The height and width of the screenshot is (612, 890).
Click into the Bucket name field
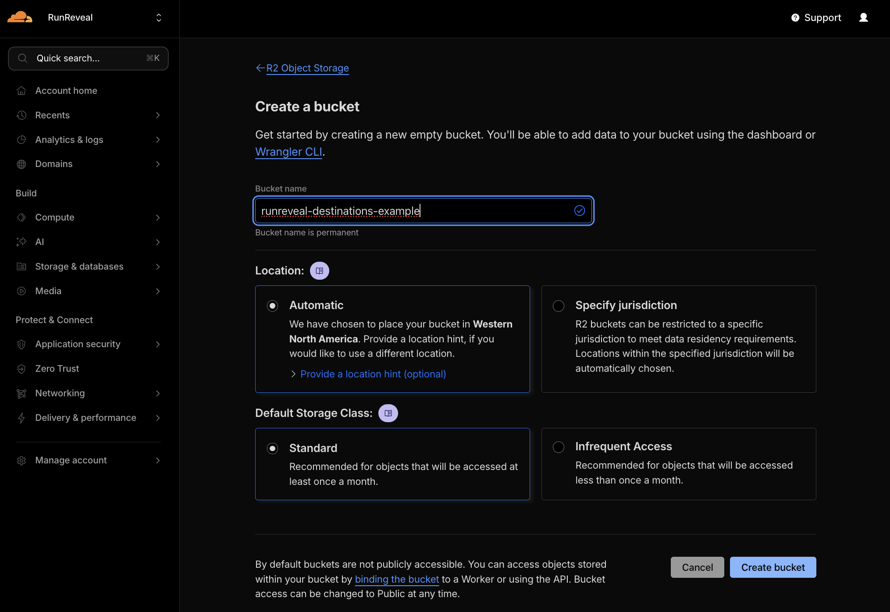412,211
